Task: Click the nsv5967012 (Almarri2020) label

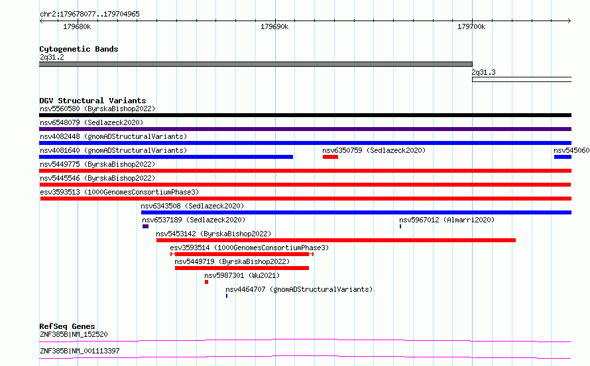Action: click(x=447, y=220)
